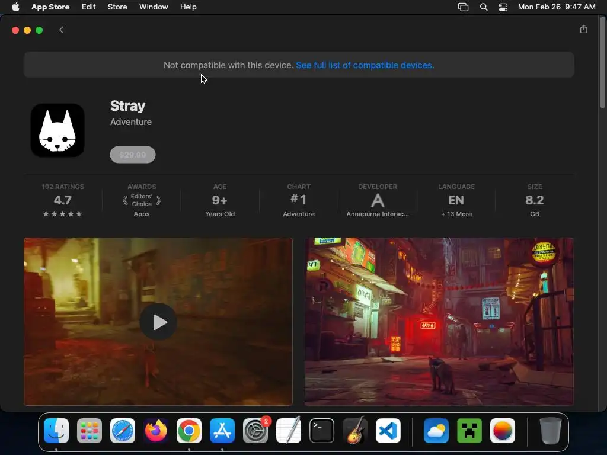Click the Age 9+ info cell
This screenshot has width=607, height=455.
tap(220, 200)
